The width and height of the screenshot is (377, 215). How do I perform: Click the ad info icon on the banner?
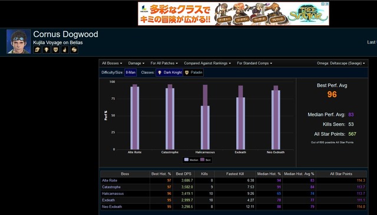coord(323,4)
